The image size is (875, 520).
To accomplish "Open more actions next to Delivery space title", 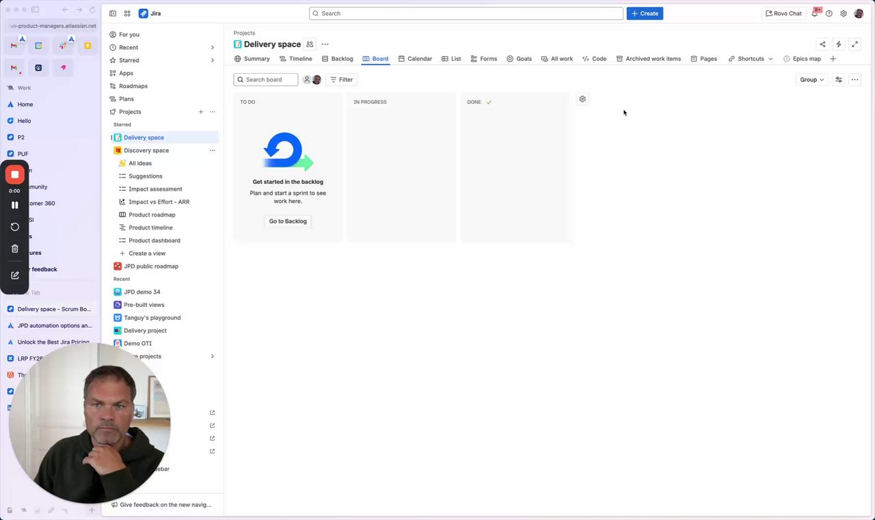I will click(325, 44).
